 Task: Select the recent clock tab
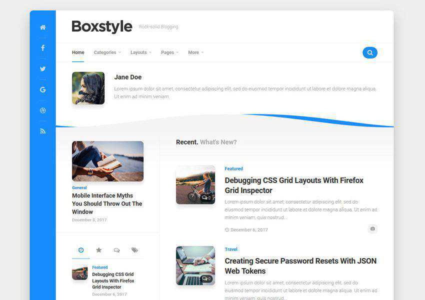coord(81,250)
